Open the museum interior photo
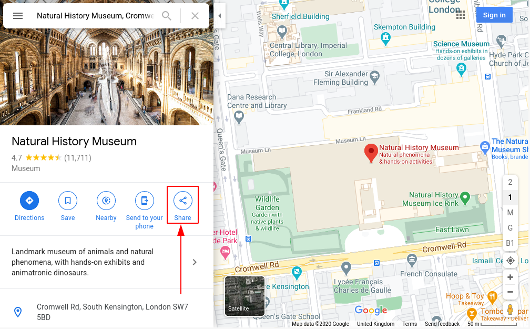This screenshot has height=329, width=530. [107, 77]
